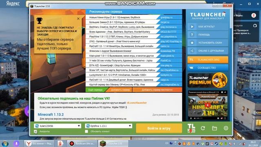Open the orange TLauncher.org button
This screenshot has height=147, width=261.
pyautogui.click(x=208, y=60)
